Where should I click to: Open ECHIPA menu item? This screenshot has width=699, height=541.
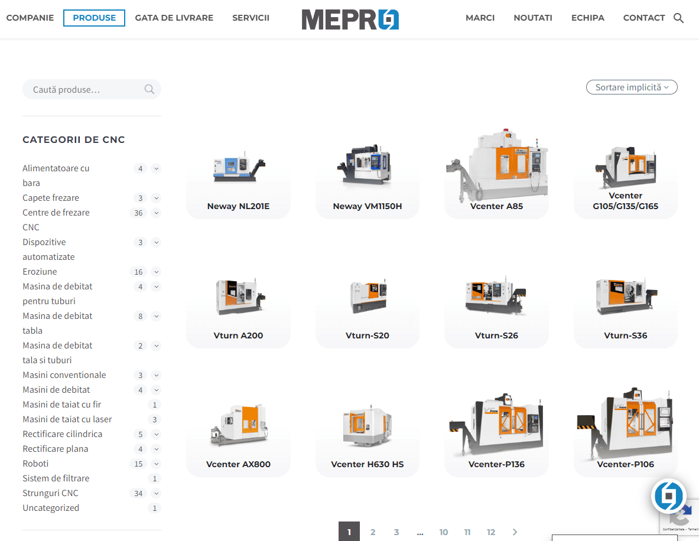pyautogui.click(x=587, y=18)
